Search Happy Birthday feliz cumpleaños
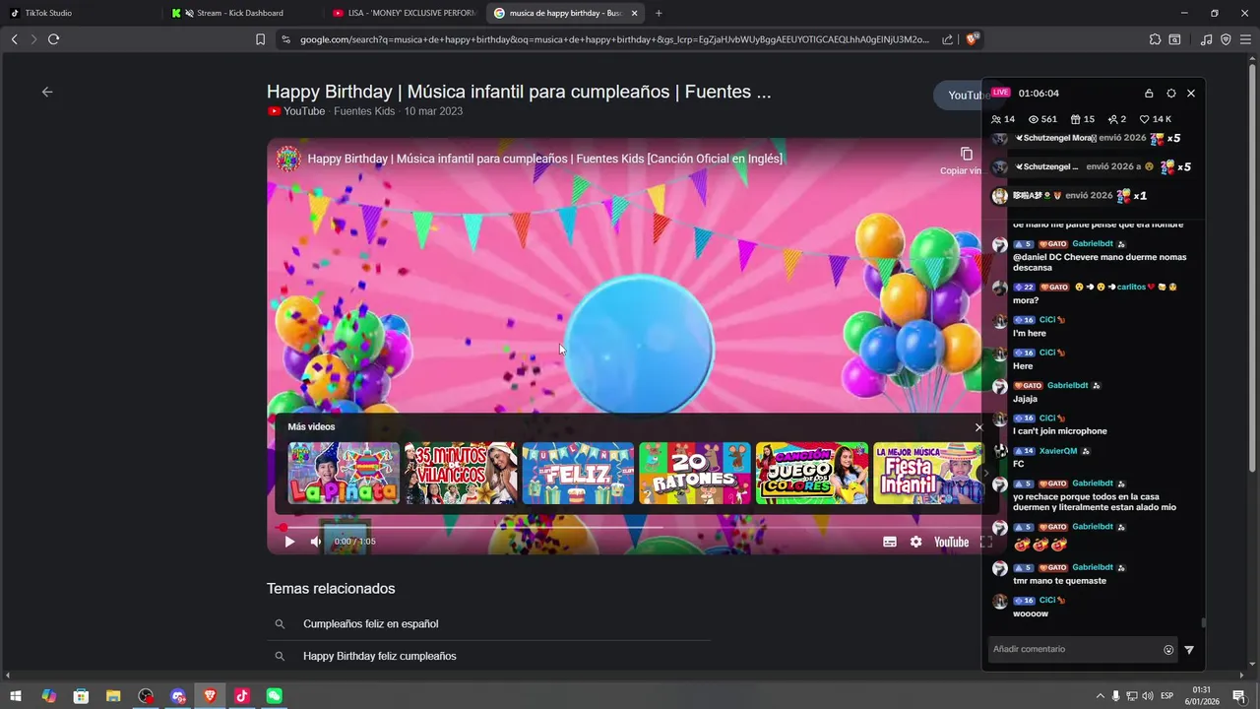This screenshot has height=709, width=1260. point(379,656)
